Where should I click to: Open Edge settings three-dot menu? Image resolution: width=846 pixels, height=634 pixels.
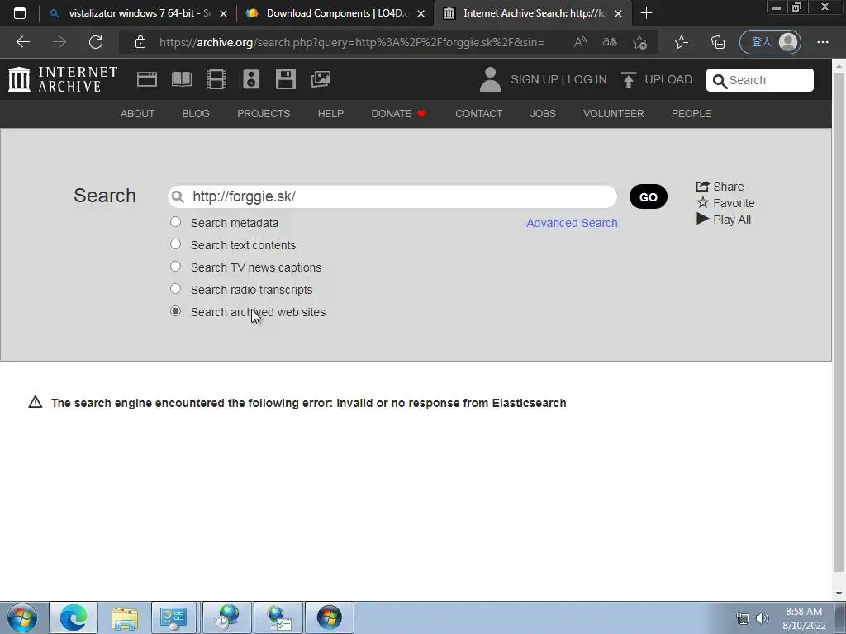coord(822,42)
